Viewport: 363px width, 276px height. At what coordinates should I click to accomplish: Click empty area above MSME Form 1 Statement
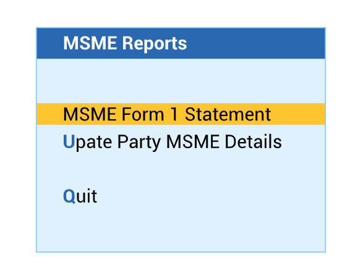click(181, 81)
